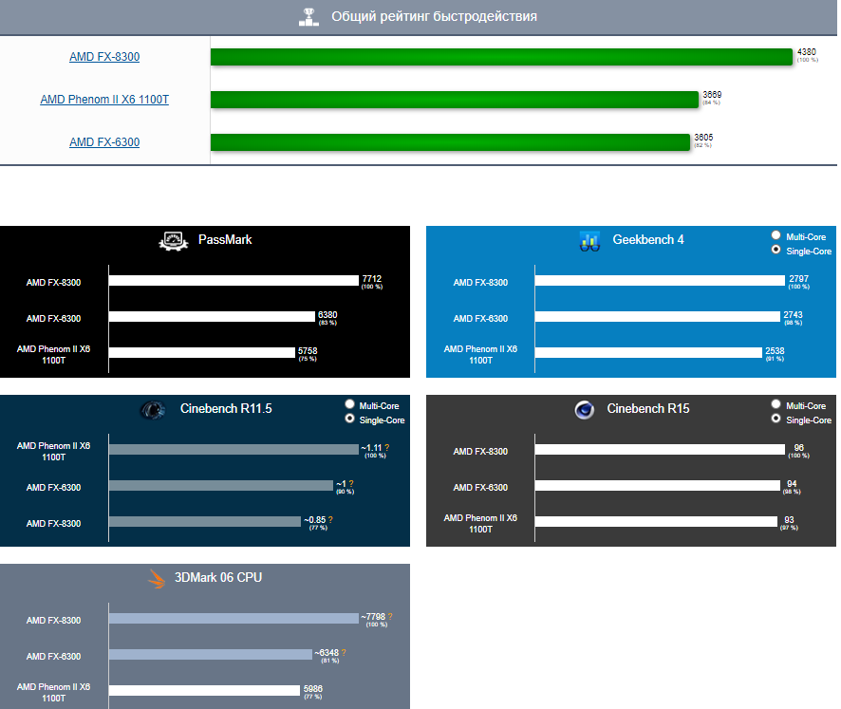This screenshot has height=709, width=841.
Task: Click the Geekbench 4 panel title
Action: tap(648, 240)
